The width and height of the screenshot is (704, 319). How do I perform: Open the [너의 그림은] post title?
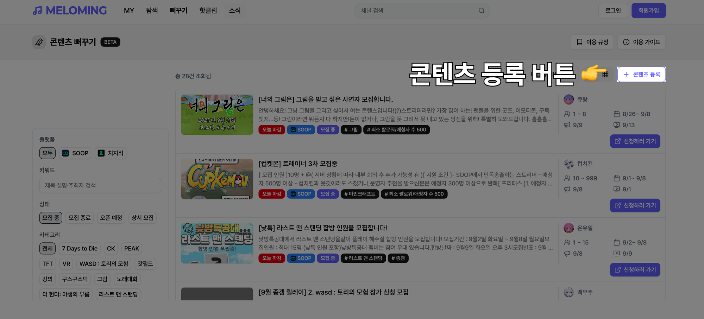[326, 100]
